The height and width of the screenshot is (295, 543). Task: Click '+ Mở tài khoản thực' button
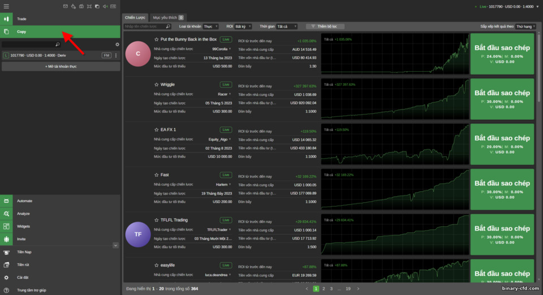61,66
